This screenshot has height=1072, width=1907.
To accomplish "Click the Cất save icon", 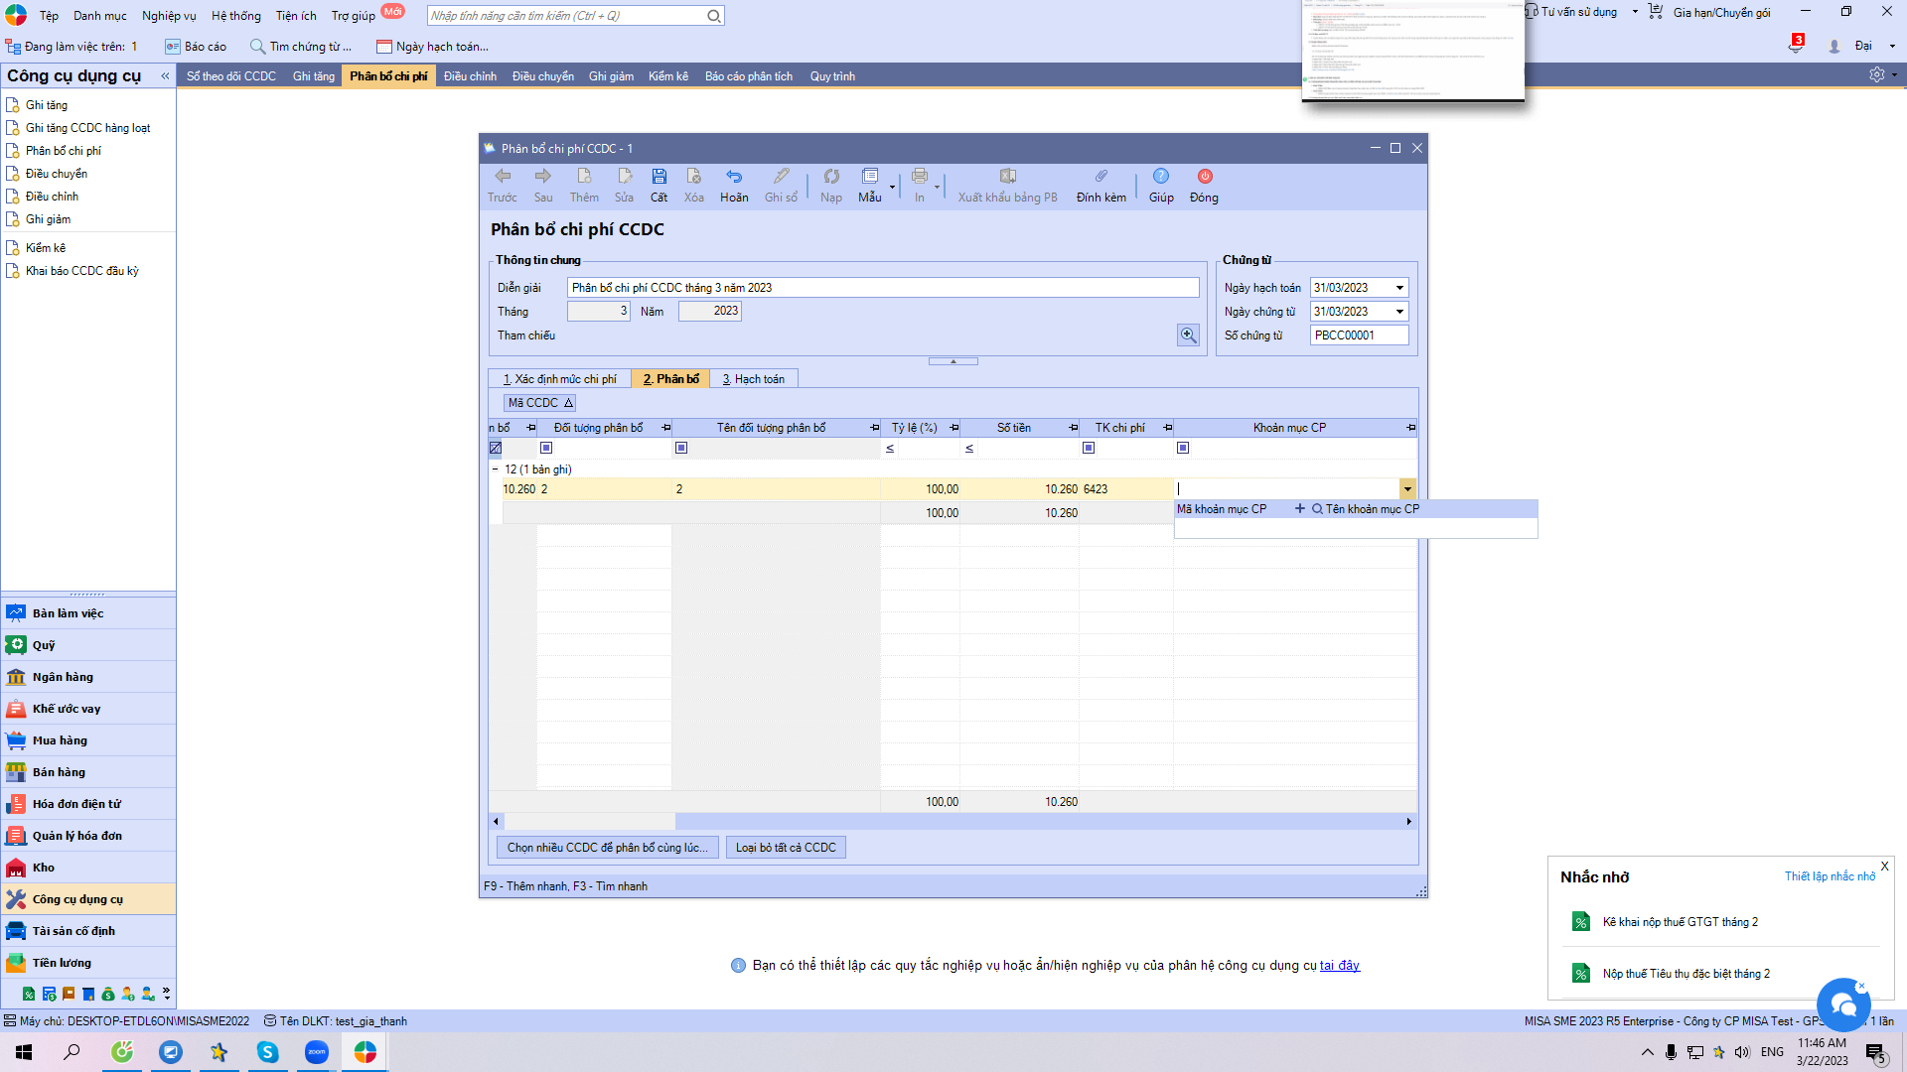I will click(659, 177).
